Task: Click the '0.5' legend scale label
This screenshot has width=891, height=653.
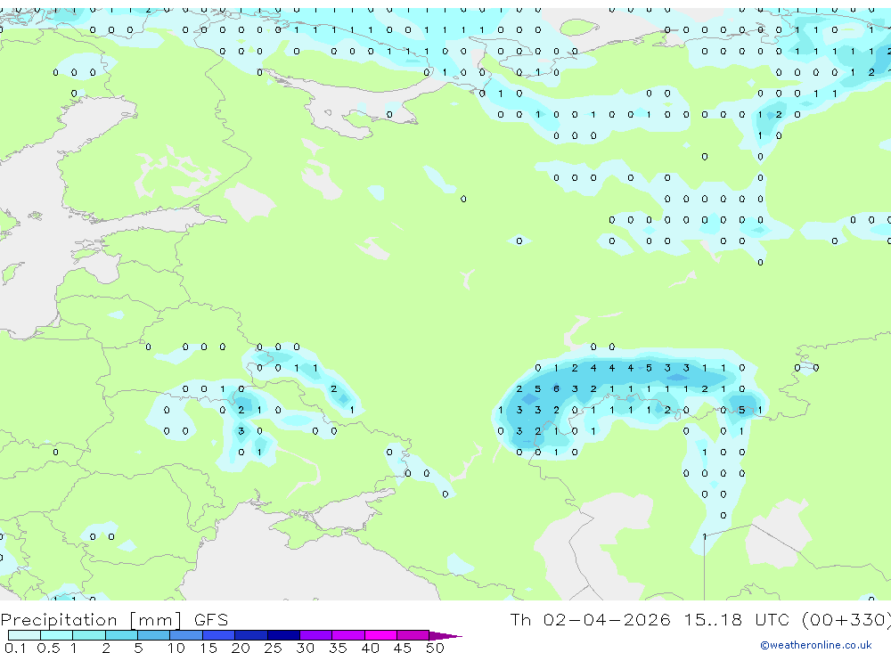Action: 48,648
